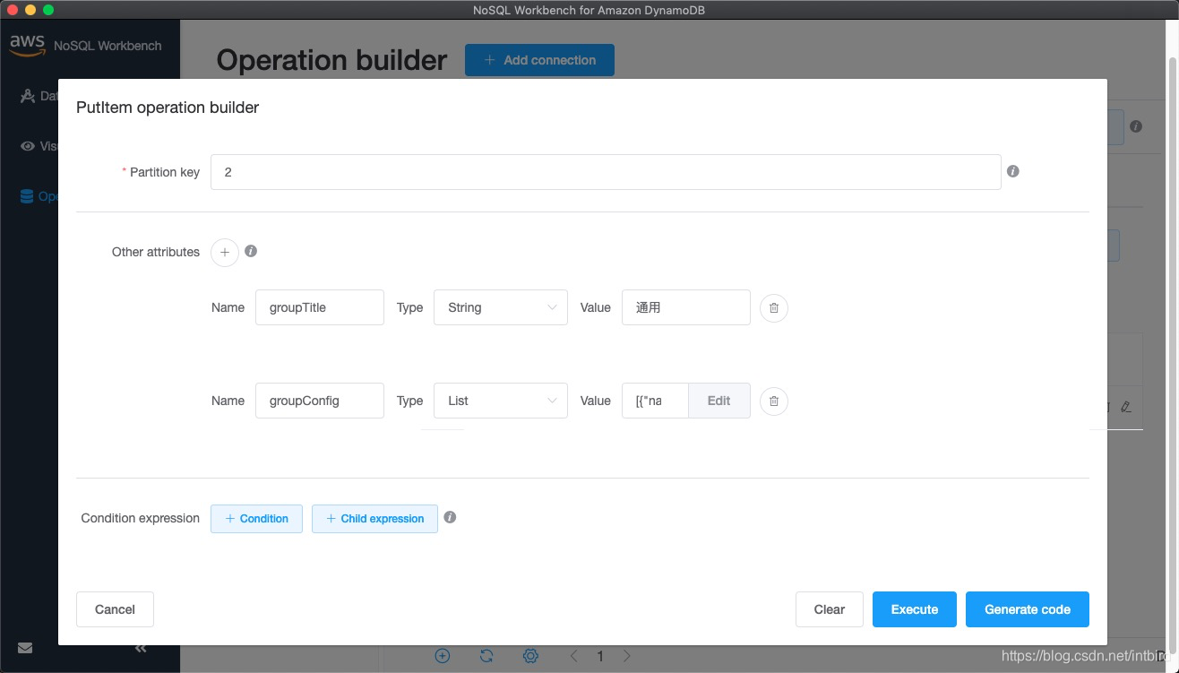Click the AWS logo in sidebar

pos(27,45)
